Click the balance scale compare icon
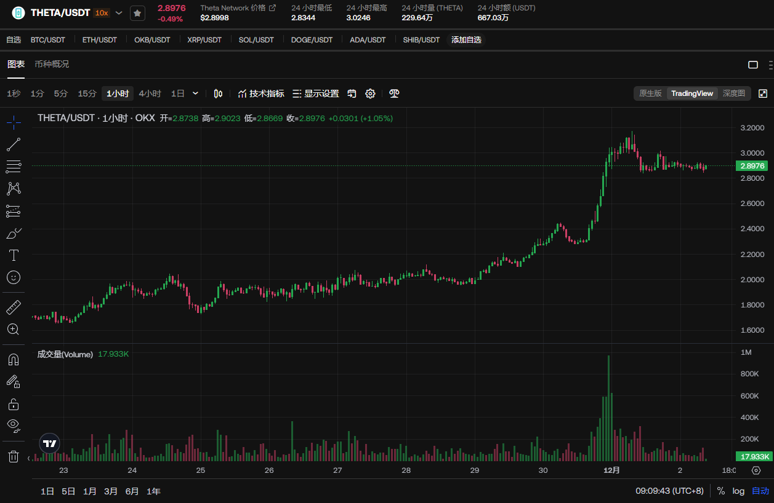 pyautogui.click(x=395, y=93)
